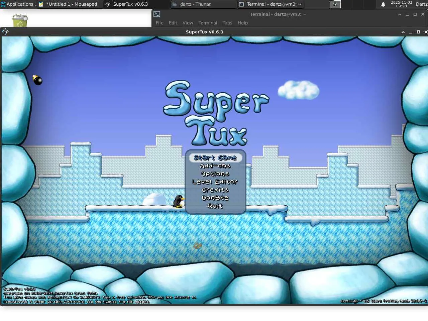Click the ABSOLUTELY NO WARRANTY notice line

click(x=100, y=297)
